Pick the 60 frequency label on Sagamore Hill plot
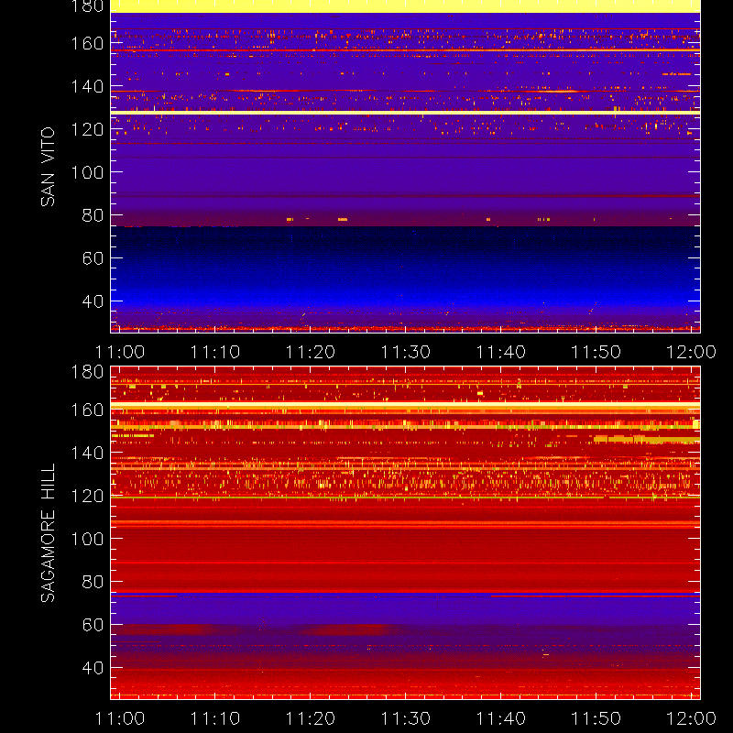Screen dimensions: 733x733 tap(93, 625)
